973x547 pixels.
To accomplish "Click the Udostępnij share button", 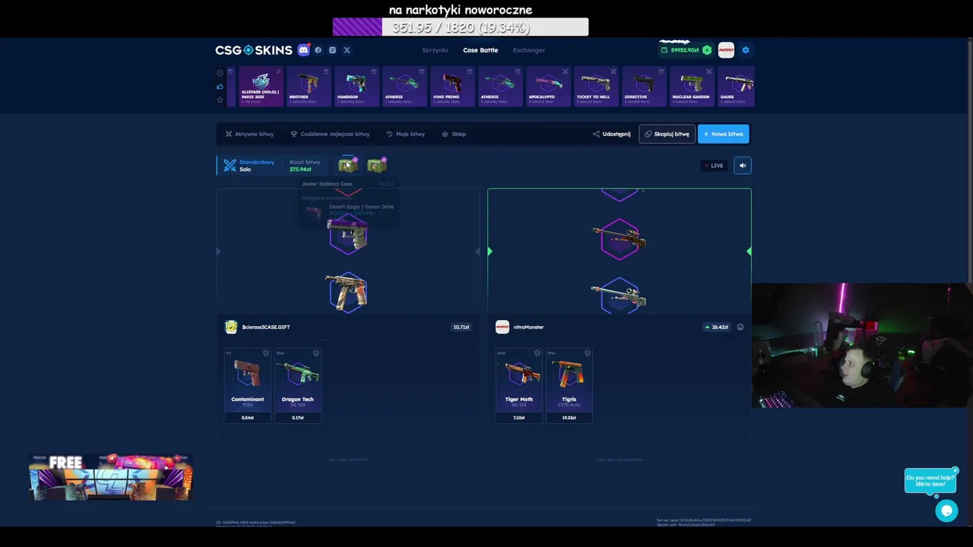I will (612, 134).
